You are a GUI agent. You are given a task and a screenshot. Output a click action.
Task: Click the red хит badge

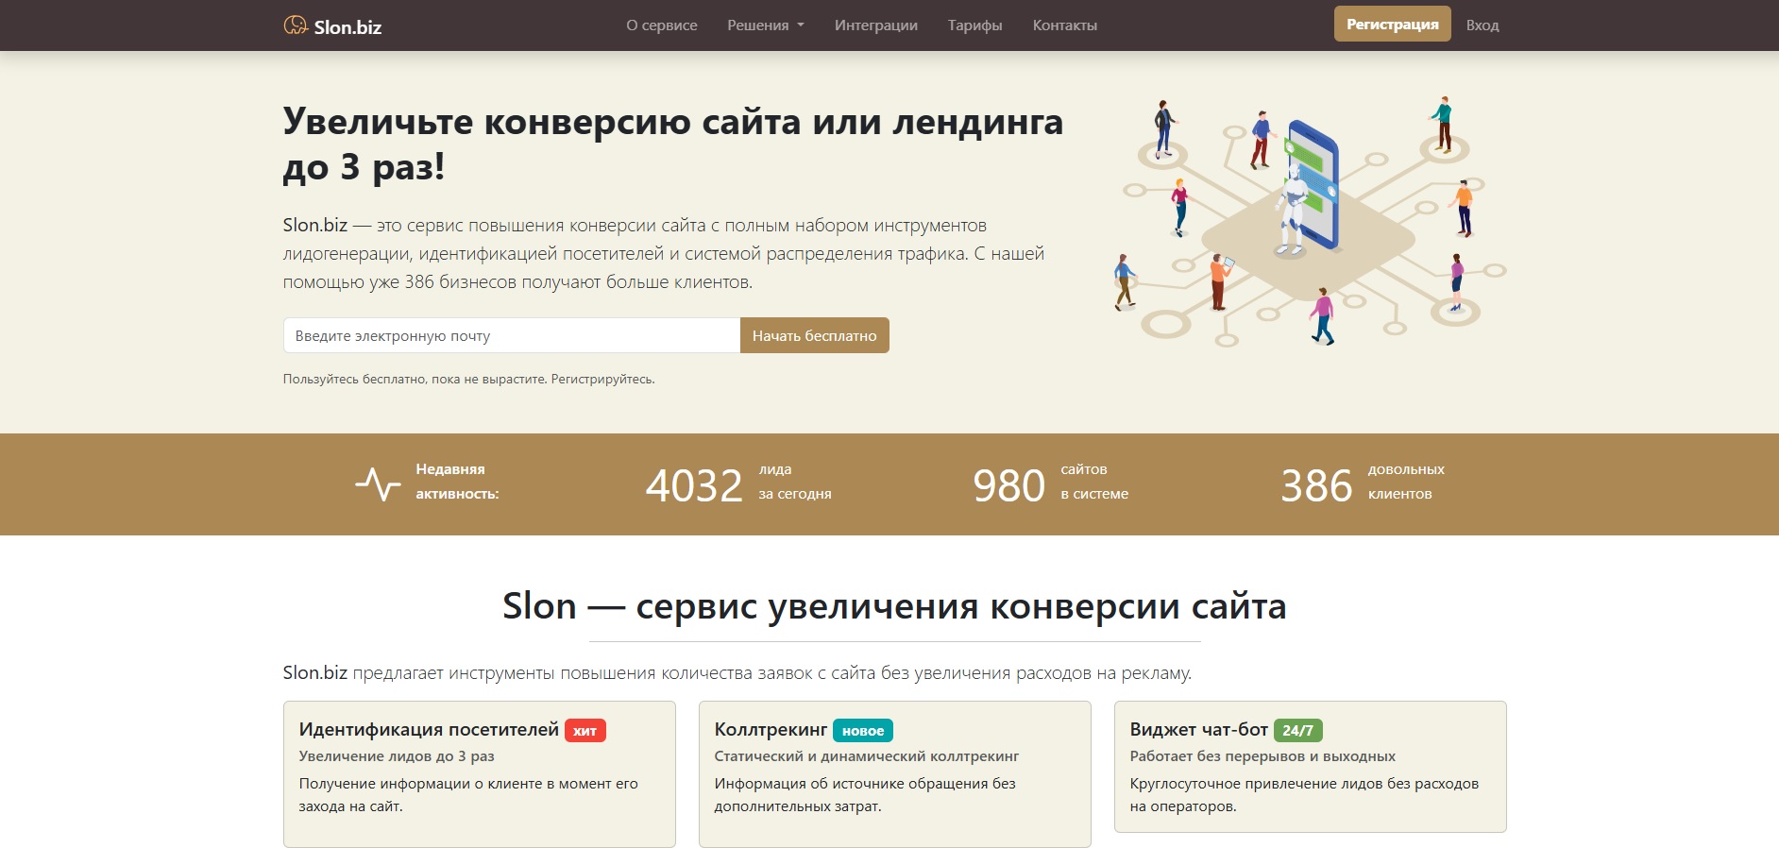coord(585,731)
